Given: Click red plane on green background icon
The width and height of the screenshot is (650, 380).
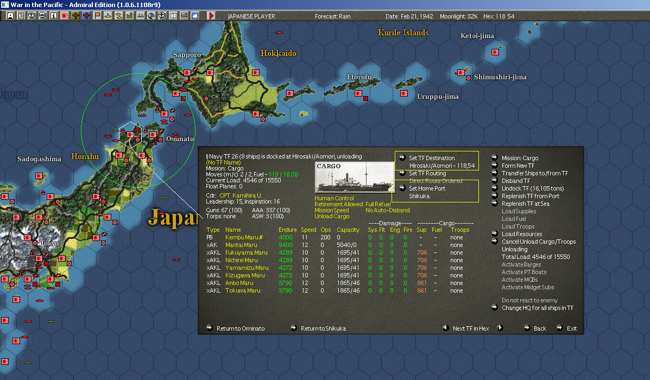Looking at the screenshot, I should (75, 16).
